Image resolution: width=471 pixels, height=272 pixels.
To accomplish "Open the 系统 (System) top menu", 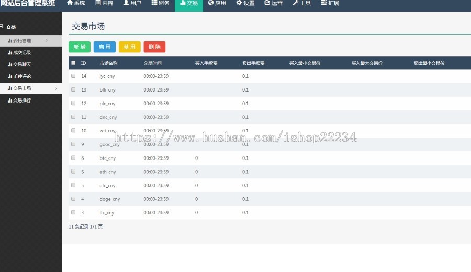I will (76, 3).
